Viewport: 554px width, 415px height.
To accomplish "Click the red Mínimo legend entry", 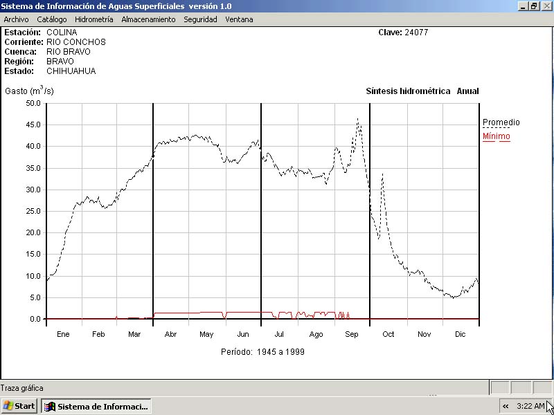I will (496, 136).
